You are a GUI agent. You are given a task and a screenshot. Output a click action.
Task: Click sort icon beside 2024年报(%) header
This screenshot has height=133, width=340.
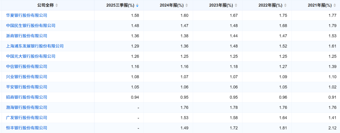point(187,5)
